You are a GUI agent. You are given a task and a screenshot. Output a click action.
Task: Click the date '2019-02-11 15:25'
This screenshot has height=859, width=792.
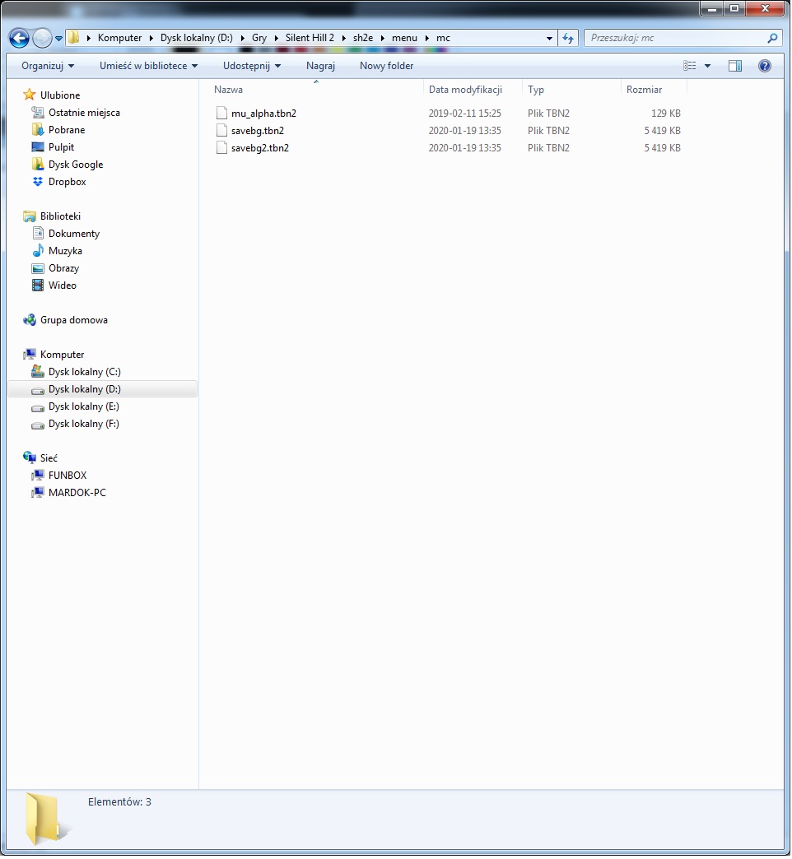coord(465,114)
